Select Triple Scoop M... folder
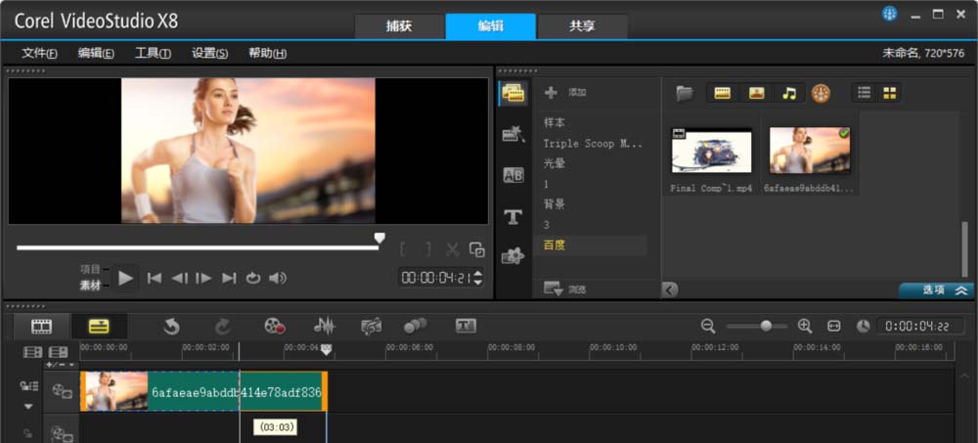Viewport: 978px width, 443px height. tap(592, 144)
